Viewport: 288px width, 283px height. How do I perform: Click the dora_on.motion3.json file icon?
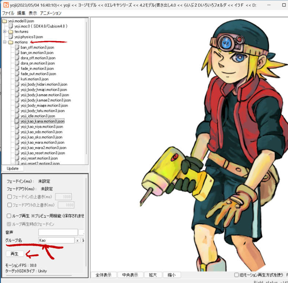point(17,63)
